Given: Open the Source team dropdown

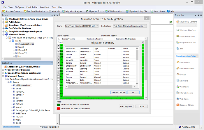Looking at the screenshot, I should click(x=97, y=26).
